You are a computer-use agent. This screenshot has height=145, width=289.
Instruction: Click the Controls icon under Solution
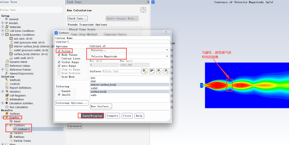point(7,84)
